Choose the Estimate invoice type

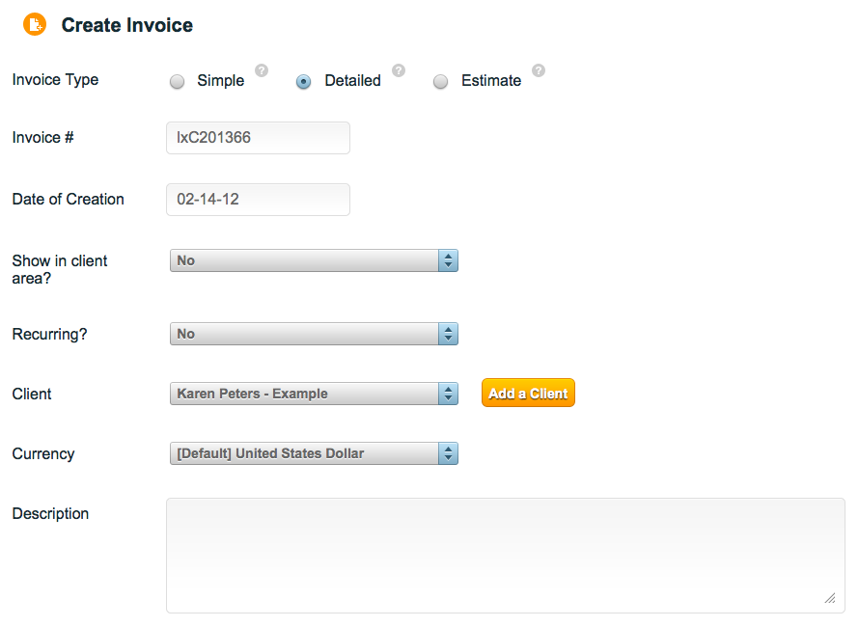[x=440, y=82]
